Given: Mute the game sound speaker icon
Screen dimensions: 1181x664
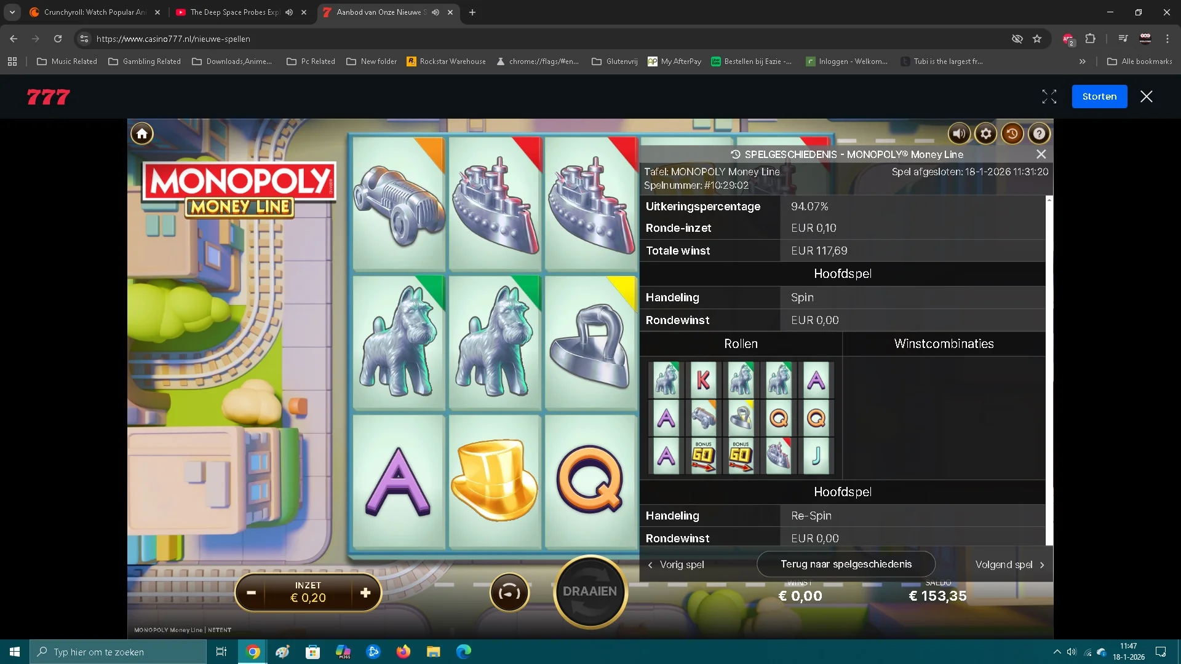Looking at the screenshot, I should [959, 133].
